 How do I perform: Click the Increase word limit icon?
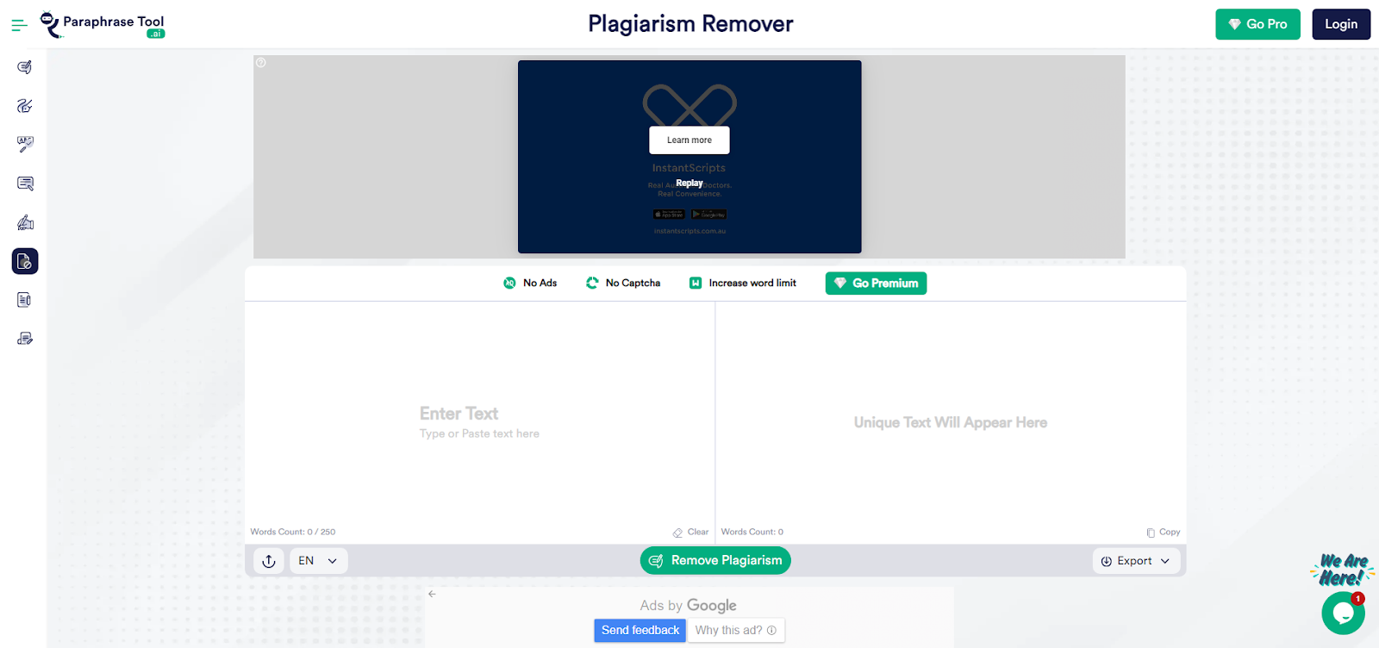696,283
